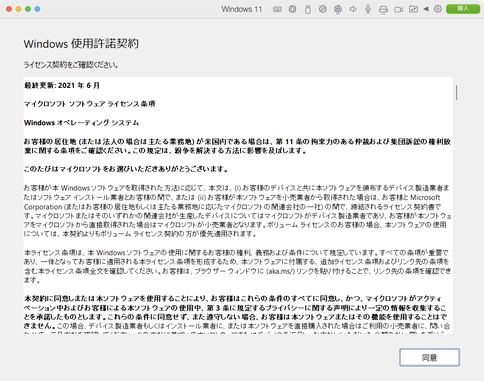
Task: Toggle the microphone icon
Action: click(367, 9)
